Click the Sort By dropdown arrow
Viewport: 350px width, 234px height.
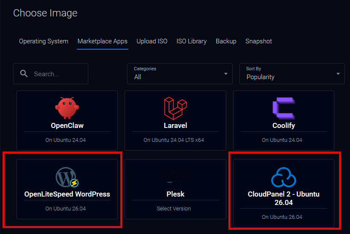(338, 74)
